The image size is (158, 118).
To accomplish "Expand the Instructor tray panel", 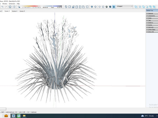I will pos(152,27).
